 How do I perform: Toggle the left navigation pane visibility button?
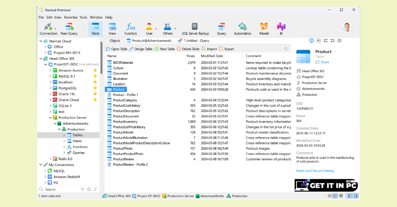pyautogui.click(x=349, y=196)
